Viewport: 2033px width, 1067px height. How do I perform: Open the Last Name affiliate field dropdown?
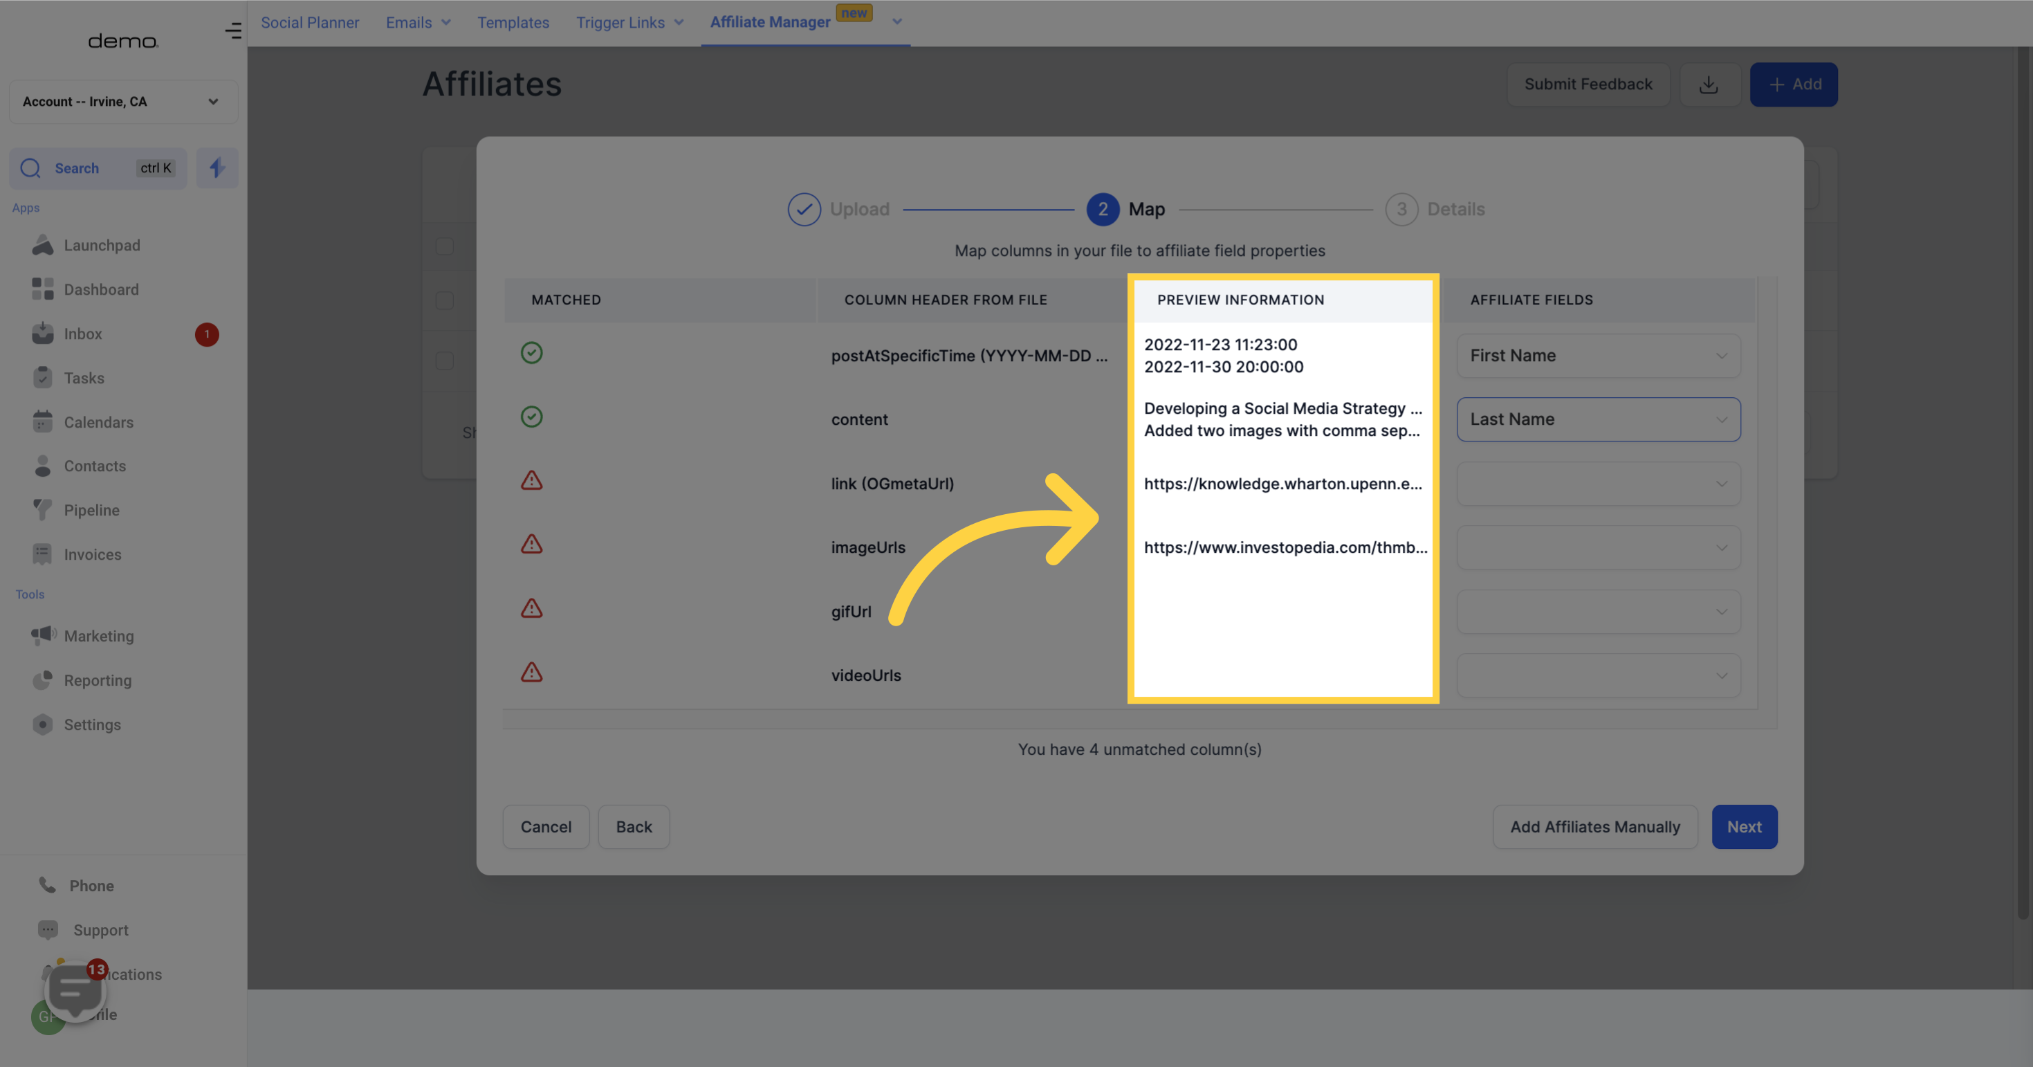point(1598,420)
